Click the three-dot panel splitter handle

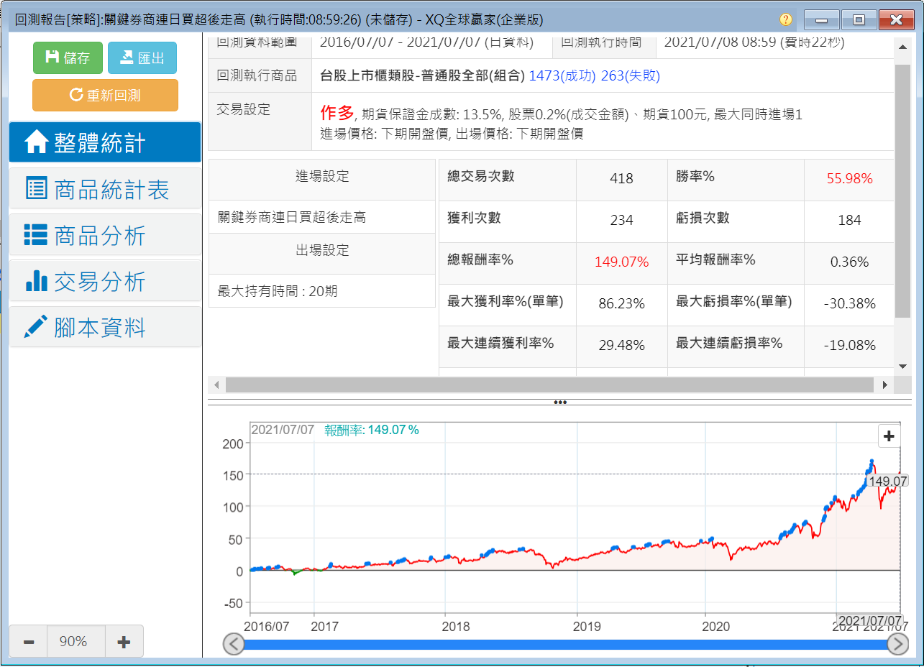point(560,402)
